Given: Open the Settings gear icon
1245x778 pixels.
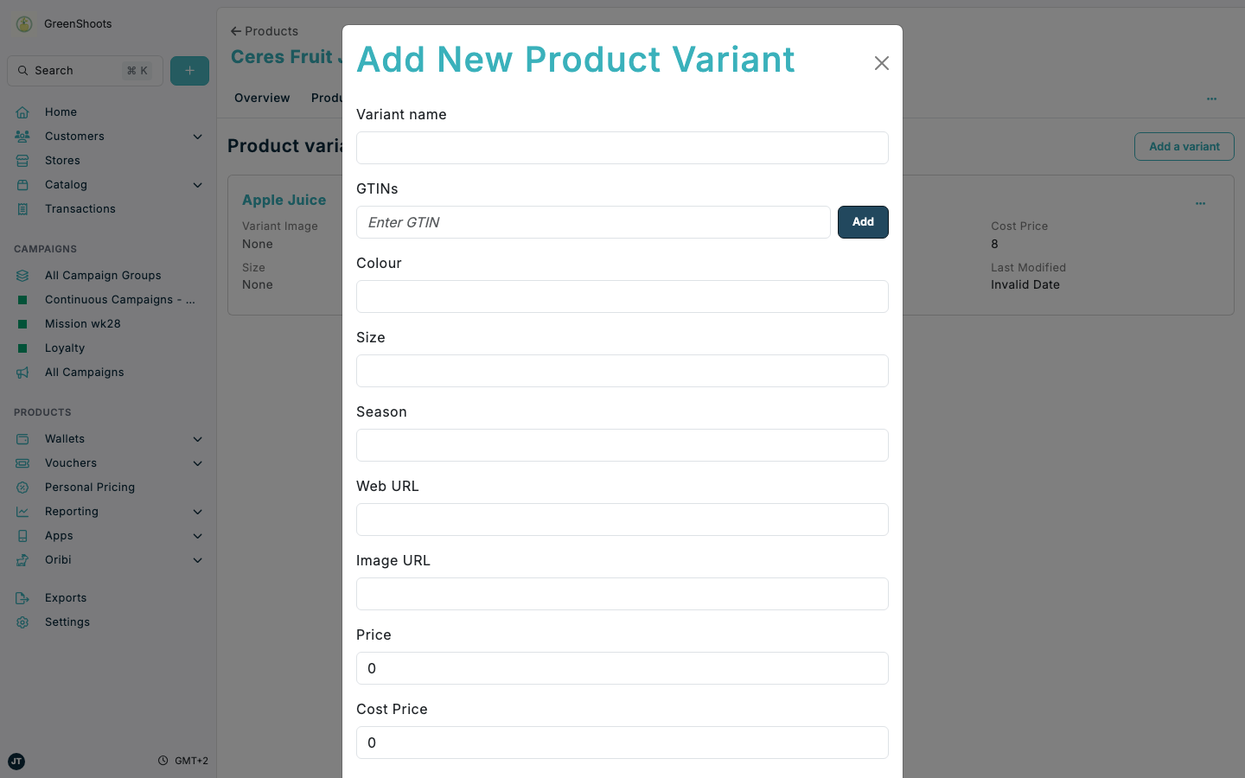Looking at the screenshot, I should (23, 622).
